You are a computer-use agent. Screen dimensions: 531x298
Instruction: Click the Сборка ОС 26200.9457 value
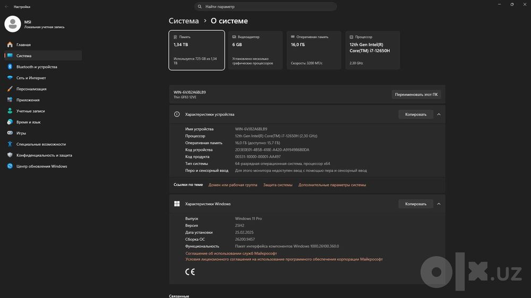click(245, 240)
